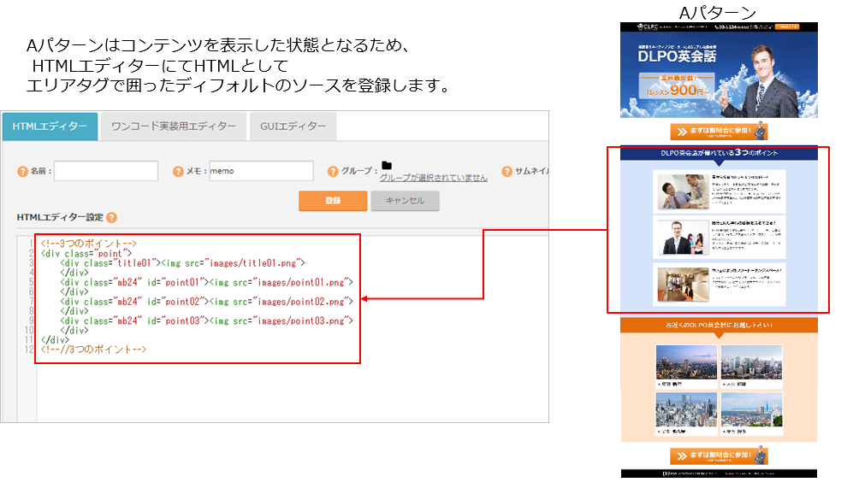
Task: Switch to the HTMLエディター tab
Action: (50, 126)
